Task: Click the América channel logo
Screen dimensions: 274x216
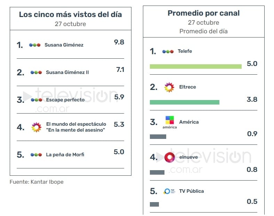Action: coord(170,122)
